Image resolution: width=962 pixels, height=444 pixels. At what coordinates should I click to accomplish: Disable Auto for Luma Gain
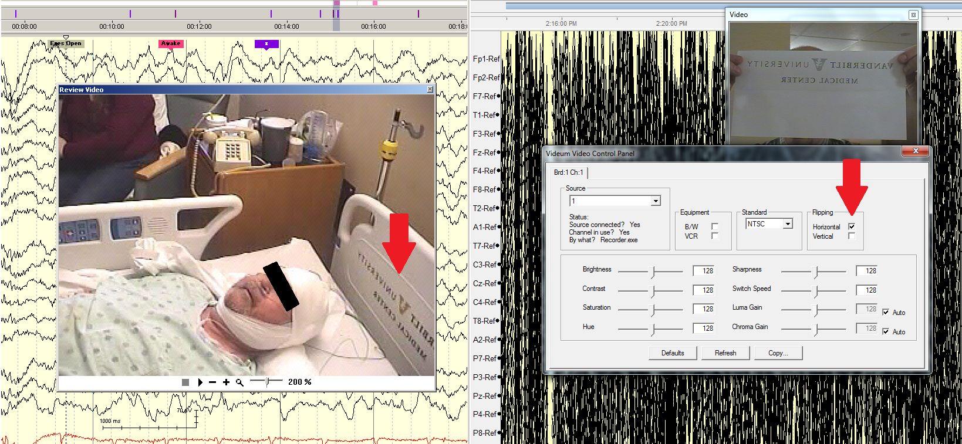886,313
